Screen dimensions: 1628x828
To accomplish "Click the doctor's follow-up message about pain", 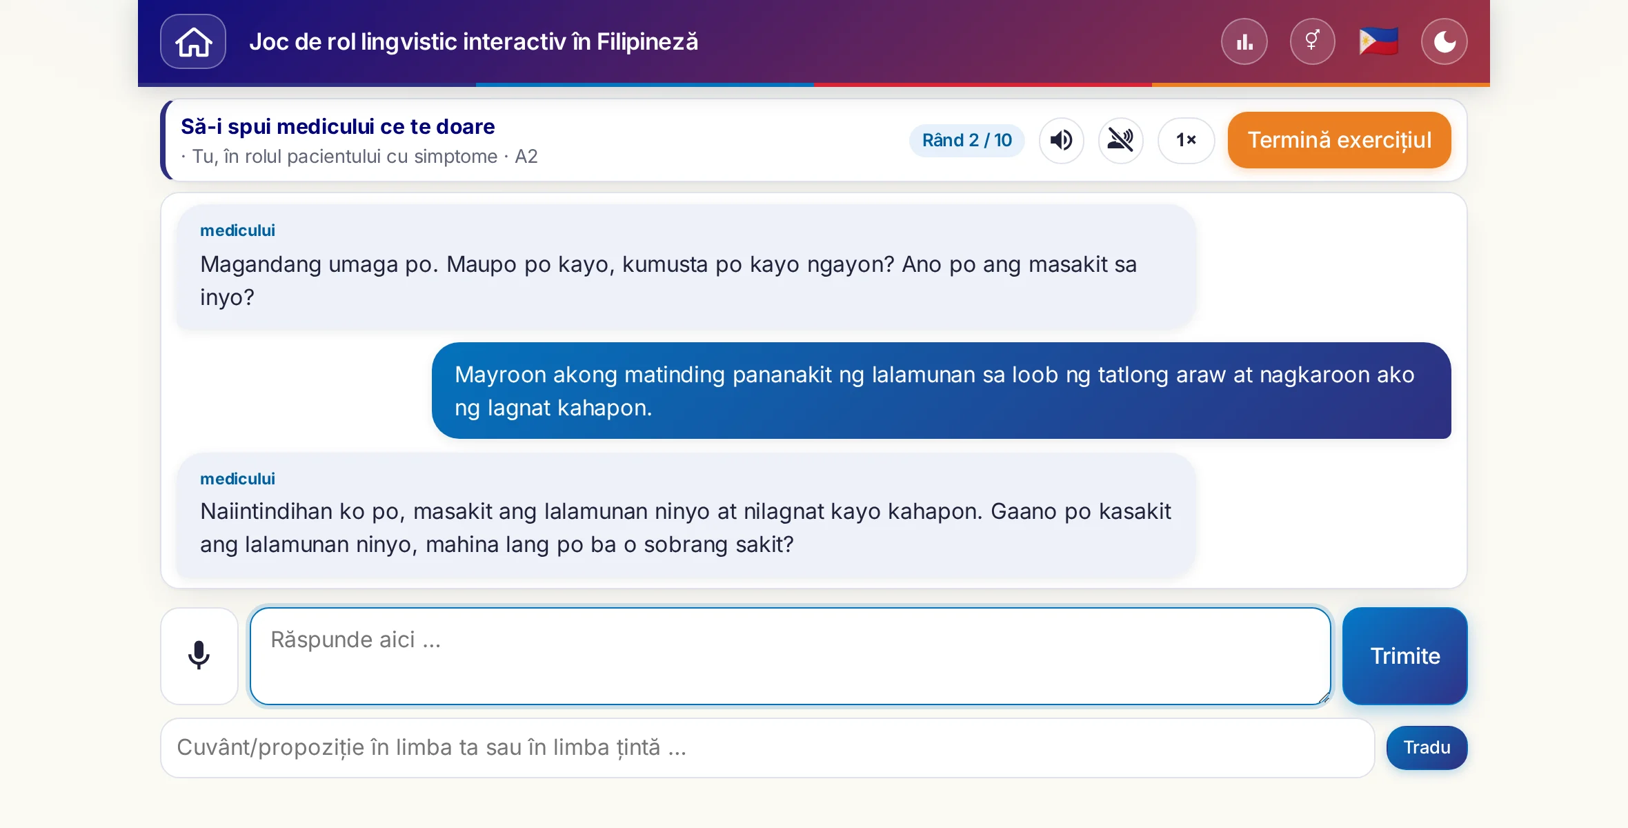I will [686, 515].
